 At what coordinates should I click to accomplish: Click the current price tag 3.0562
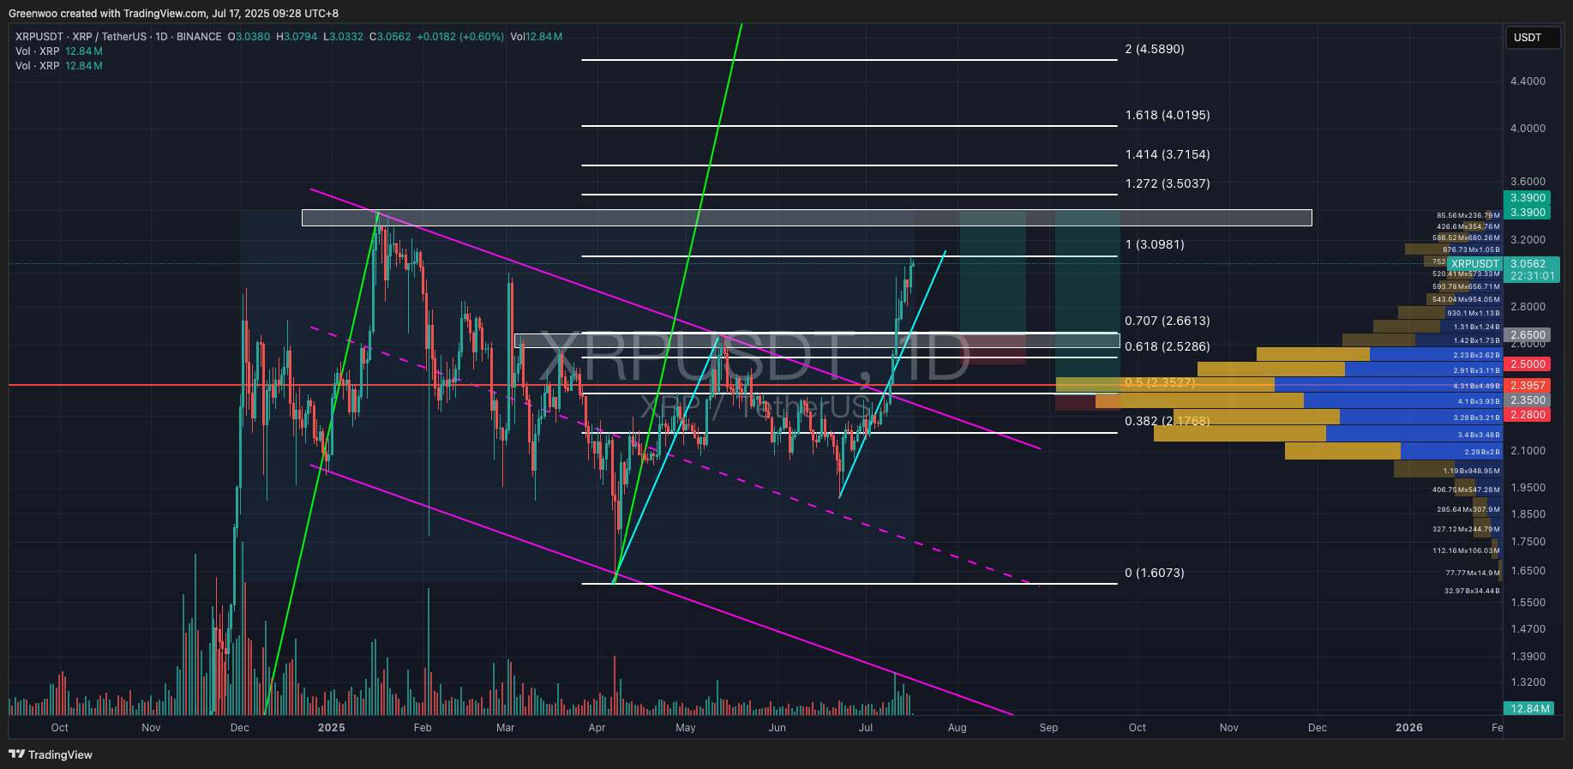tap(1528, 264)
